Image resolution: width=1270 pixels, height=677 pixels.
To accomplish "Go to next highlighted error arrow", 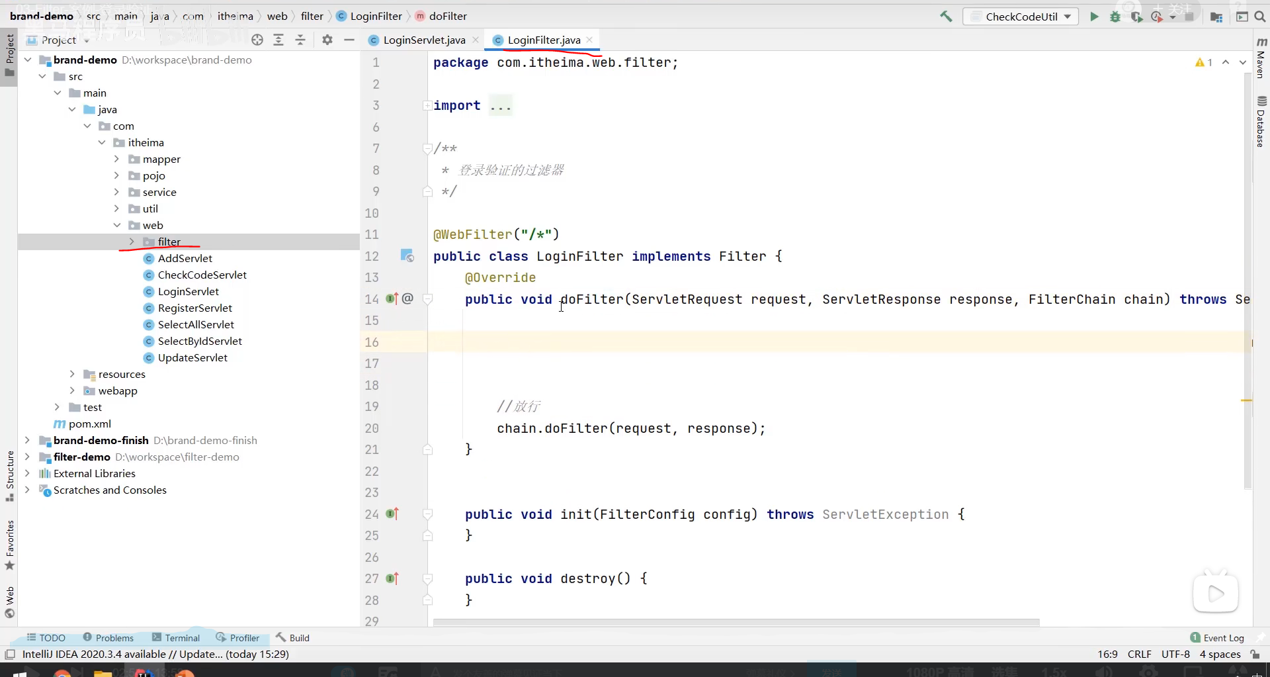I will point(1243,62).
